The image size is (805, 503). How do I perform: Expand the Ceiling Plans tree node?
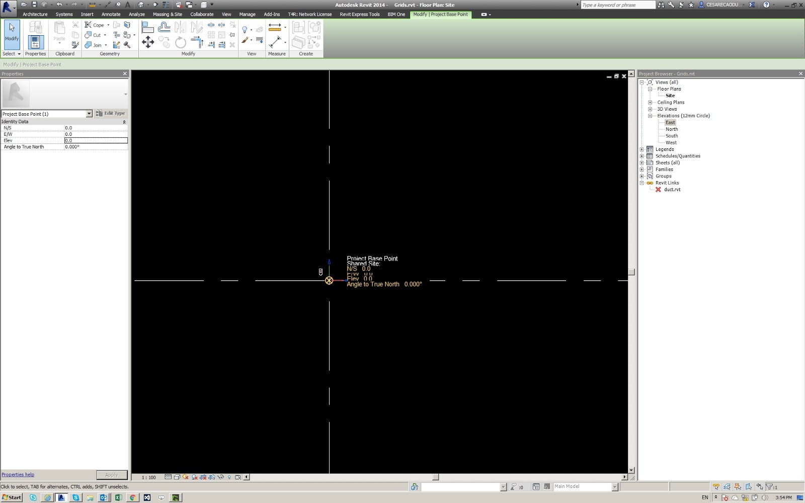pyautogui.click(x=650, y=102)
